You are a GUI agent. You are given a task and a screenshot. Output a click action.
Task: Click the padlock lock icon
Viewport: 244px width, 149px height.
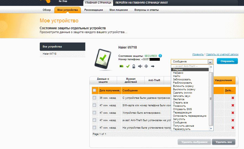(x=134, y=66)
